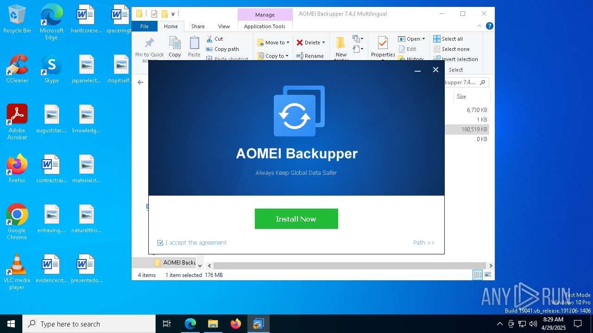Viewport: 593px width, 333px height.
Task: Open the Application Tools tab
Action: (265, 26)
